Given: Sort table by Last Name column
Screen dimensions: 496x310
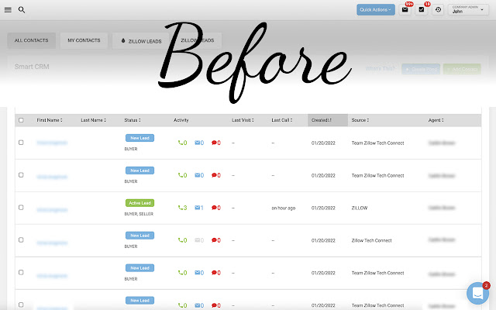Looking at the screenshot, I should [x=94, y=120].
